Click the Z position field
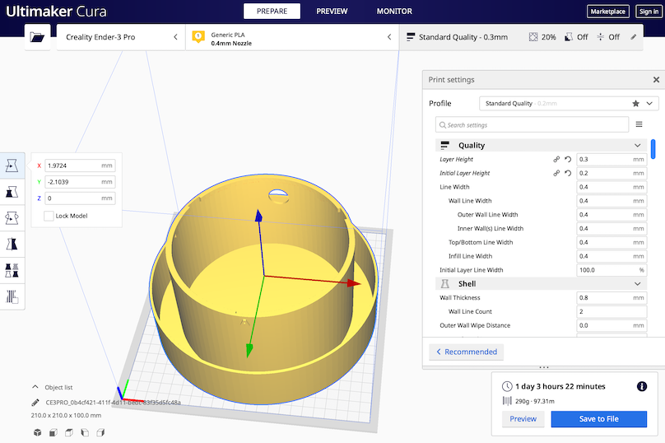Screen dimensions: 665x443 click(x=80, y=198)
